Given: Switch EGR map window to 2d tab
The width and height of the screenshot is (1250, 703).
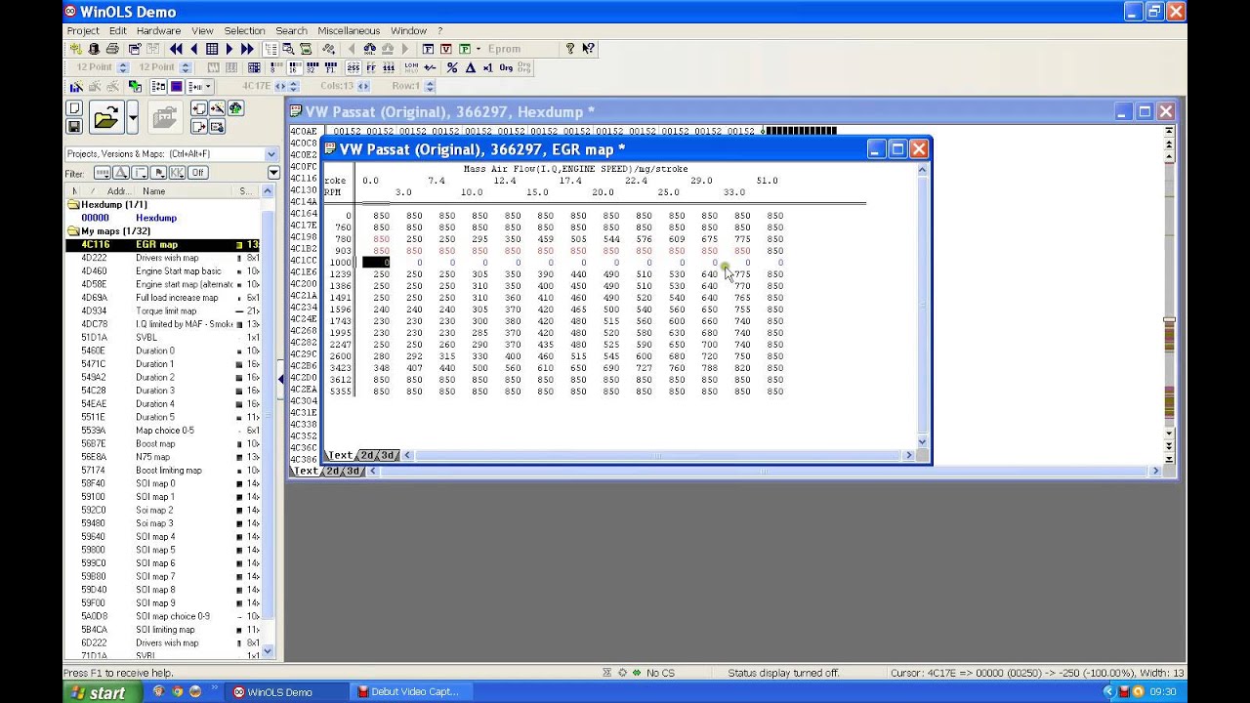Looking at the screenshot, I should pyautogui.click(x=367, y=455).
